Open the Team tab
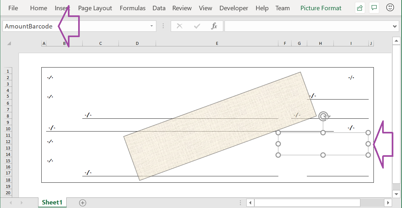 [283, 8]
